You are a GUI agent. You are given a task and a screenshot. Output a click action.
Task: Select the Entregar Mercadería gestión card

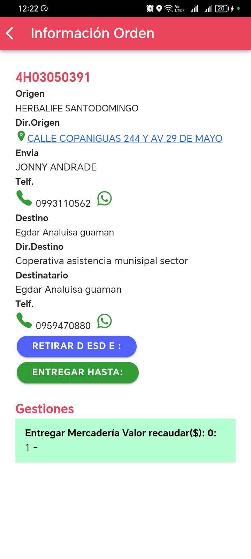[125, 440]
